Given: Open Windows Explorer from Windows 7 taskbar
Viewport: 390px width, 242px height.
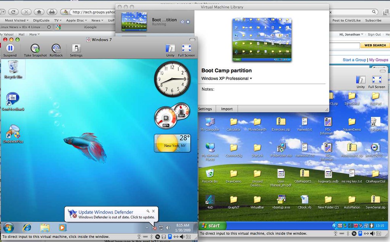Looking at the screenshot, I should pyautogui.click(x=45, y=228).
